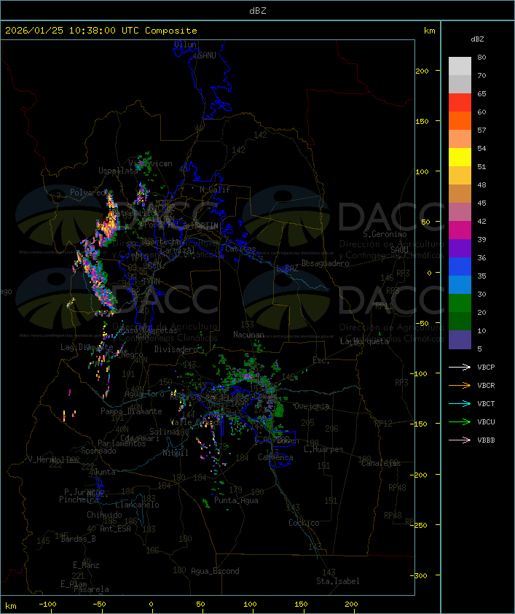Select the Punta_Agua location label
The image size is (515, 614).
236,501
